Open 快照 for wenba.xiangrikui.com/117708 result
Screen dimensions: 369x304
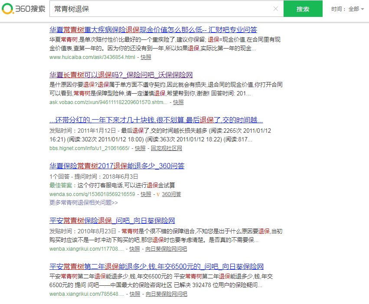(x=134, y=248)
